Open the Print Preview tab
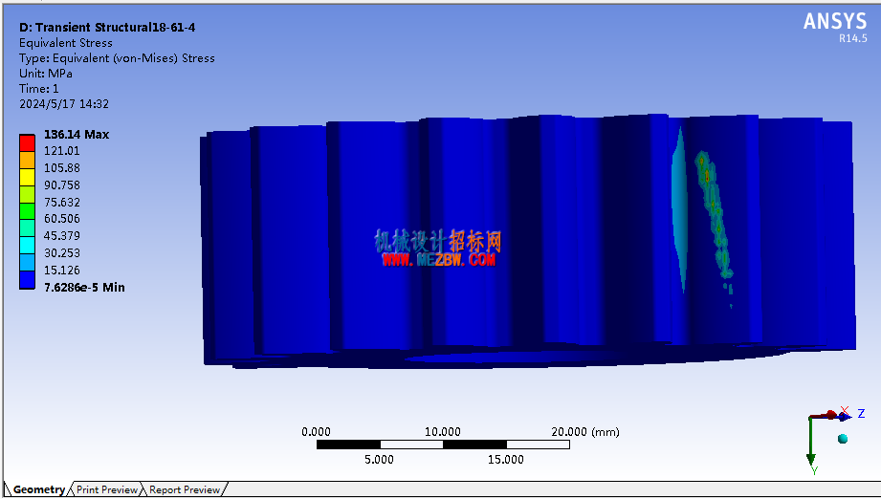881x499 pixels. pyautogui.click(x=107, y=489)
